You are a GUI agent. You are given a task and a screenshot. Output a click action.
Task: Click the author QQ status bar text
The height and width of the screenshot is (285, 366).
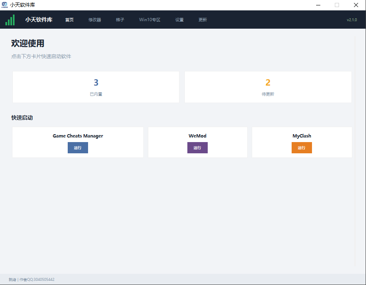click(x=37, y=280)
